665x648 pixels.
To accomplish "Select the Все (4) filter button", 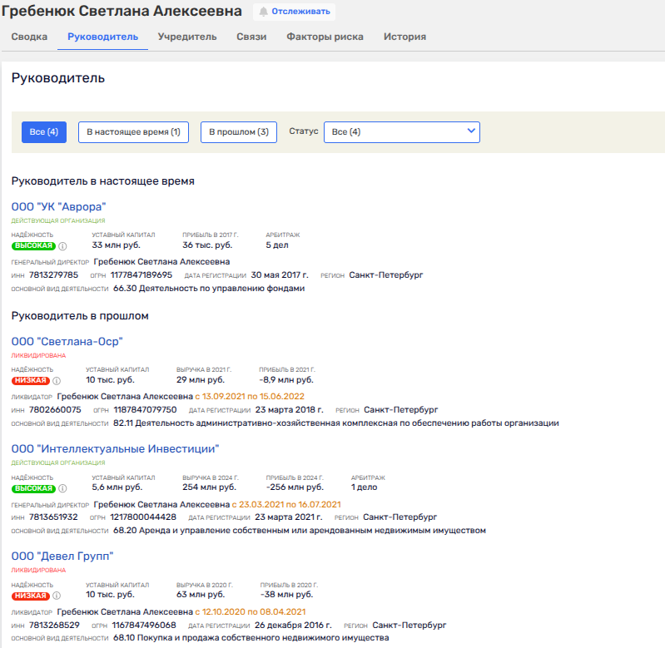I will pos(44,132).
